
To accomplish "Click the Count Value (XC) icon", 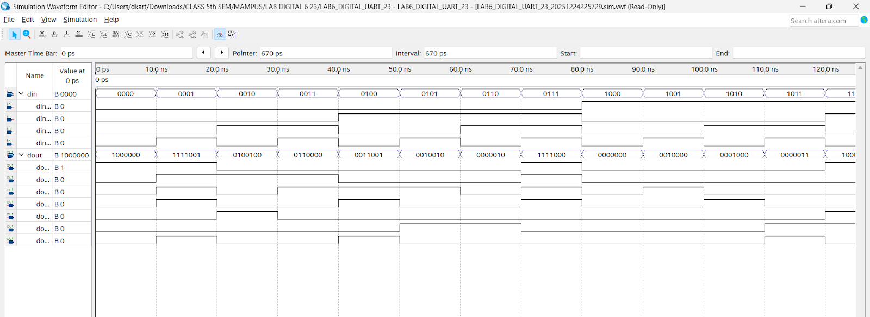I will click(x=128, y=34).
